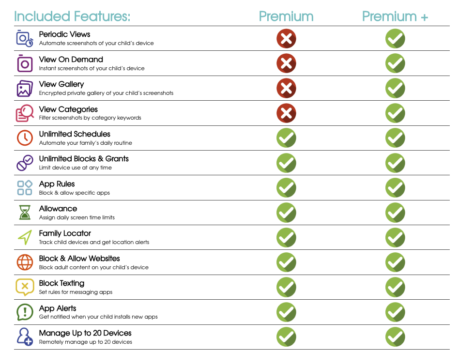Click the View Categories magnifier icon
The width and height of the screenshot is (458, 353).
(25, 113)
